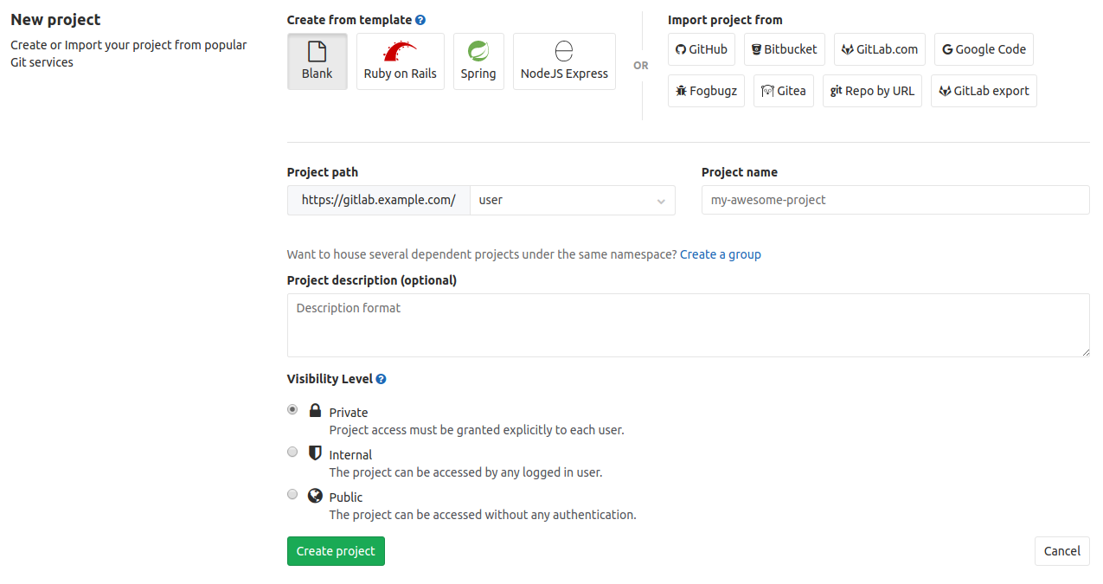The width and height of the screenshot is (1103, 584).
Task: Choose the NodeJS Express template card
Action: (x=564, y=61)
